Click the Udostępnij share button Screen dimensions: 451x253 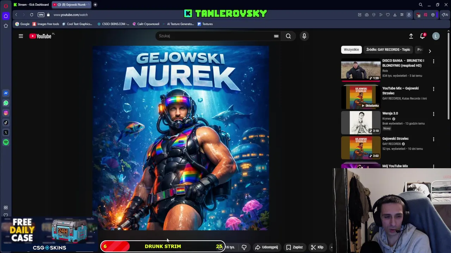pyautogui.click(x=266, y=247)
